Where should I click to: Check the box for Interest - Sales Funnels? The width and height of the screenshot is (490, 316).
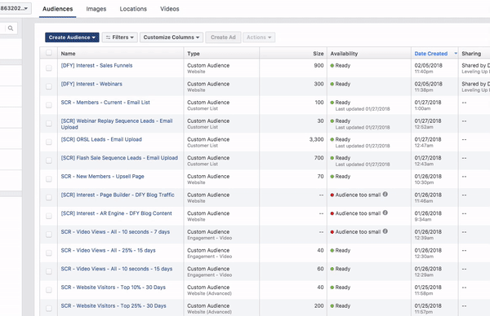coord(49,68)
